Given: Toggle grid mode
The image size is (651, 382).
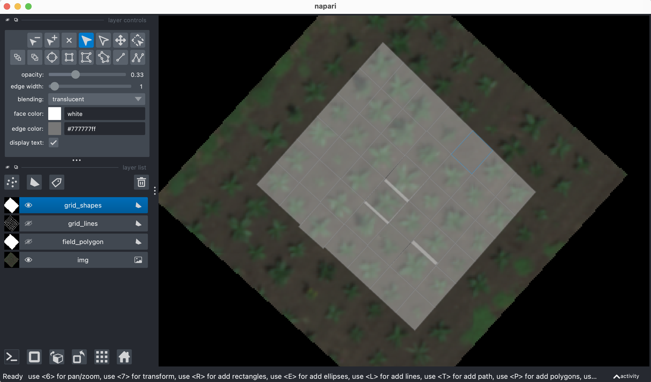Looking at the screenshot, I should click(x=102, y=357).
